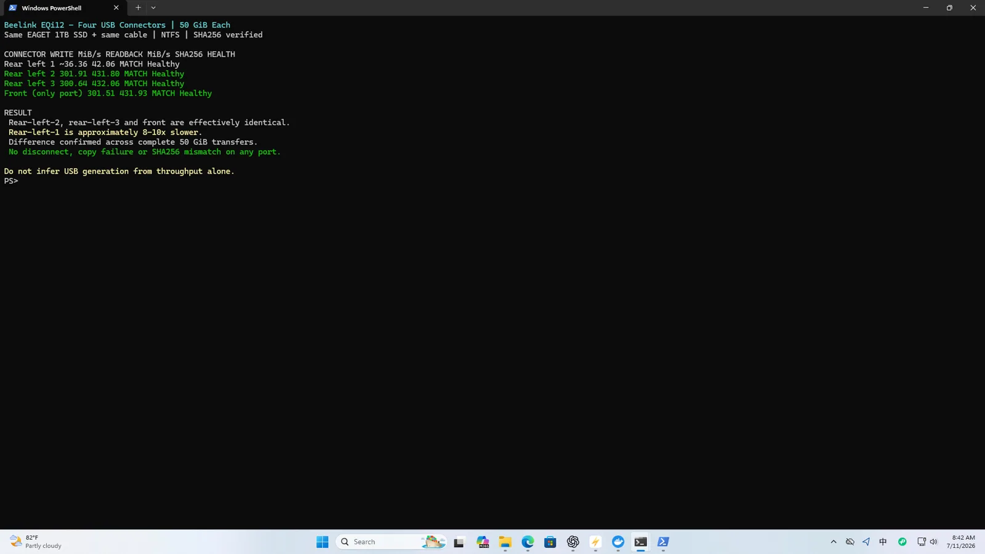The height and width of the screenshot is (554, 985).
Task: Open Microsoft Store from taskbar
Action: click(550, 542)
